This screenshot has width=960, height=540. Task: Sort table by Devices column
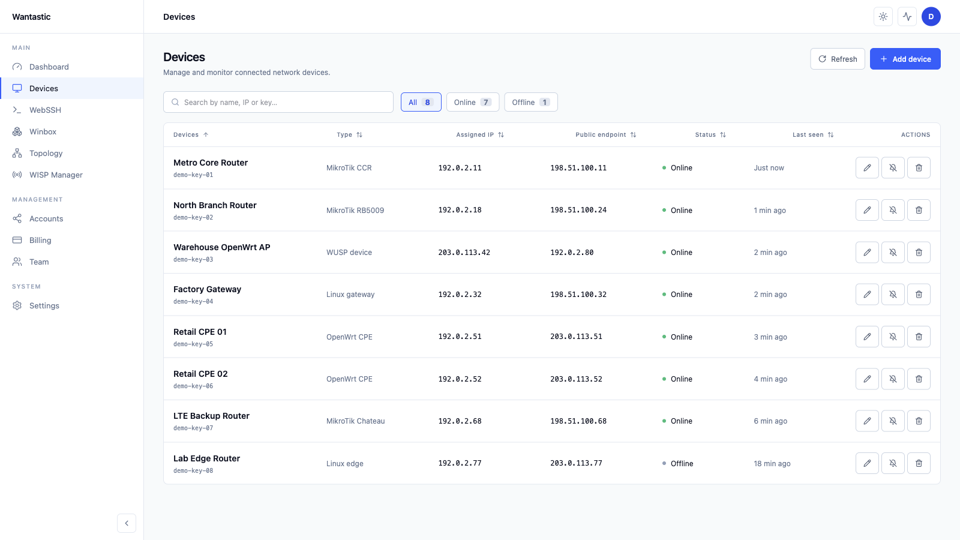(x=191, y=135)
